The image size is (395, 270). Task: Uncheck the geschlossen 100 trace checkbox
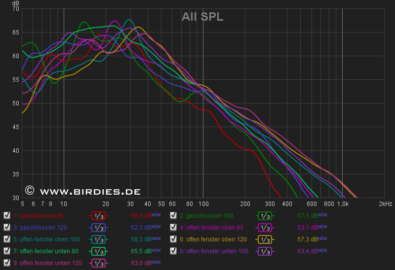click(173, 215)
